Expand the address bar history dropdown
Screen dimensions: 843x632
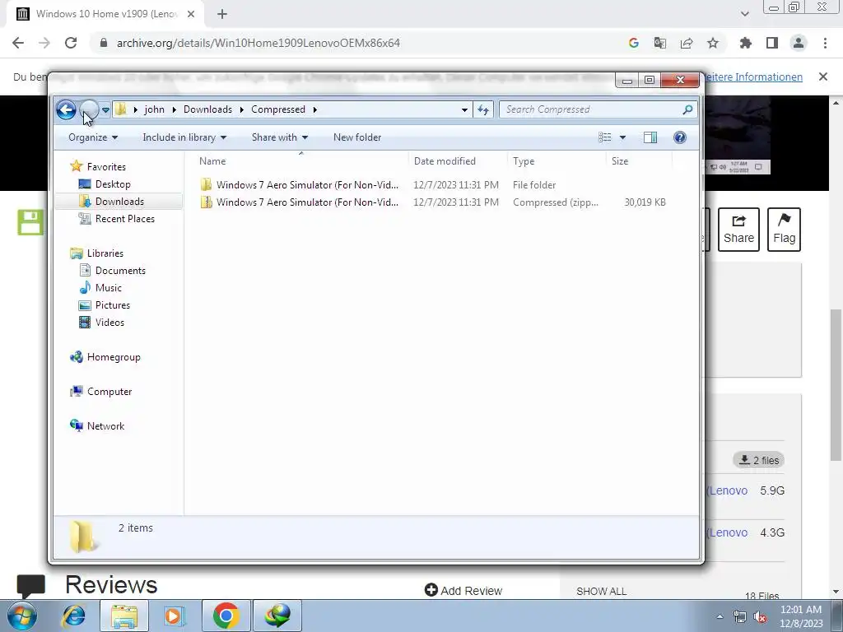tap(464, 109)
